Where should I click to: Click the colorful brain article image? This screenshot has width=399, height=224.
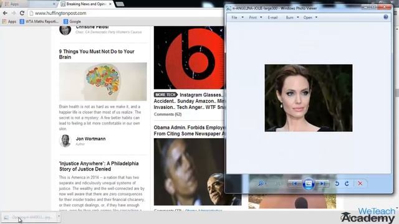pyautogui.click(x=103, y=82)
